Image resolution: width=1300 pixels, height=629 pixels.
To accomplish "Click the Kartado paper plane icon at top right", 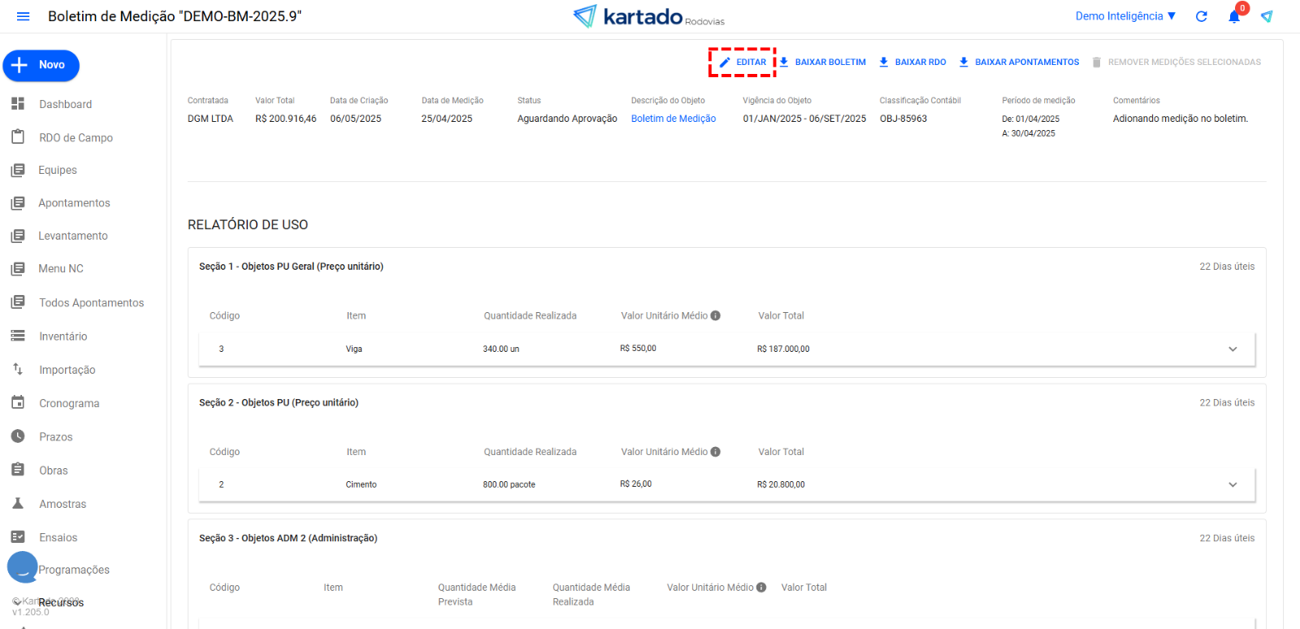I will (x=1267, y=16).
